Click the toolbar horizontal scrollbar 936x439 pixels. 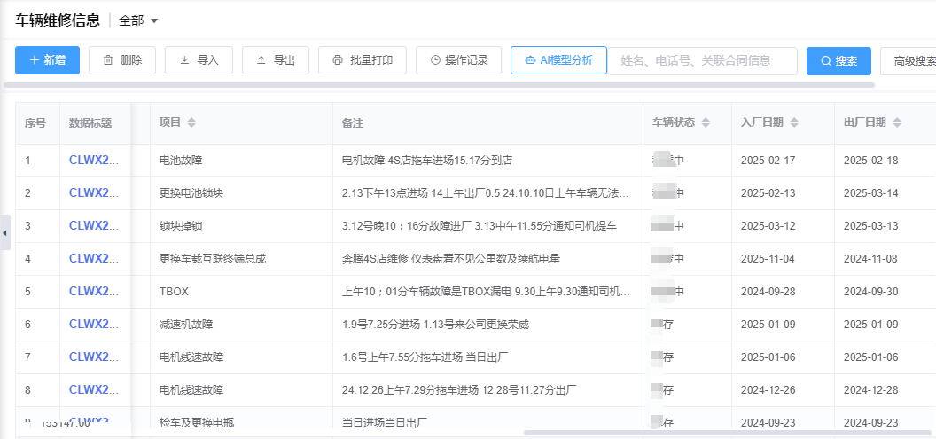click(x=439, y=85)
